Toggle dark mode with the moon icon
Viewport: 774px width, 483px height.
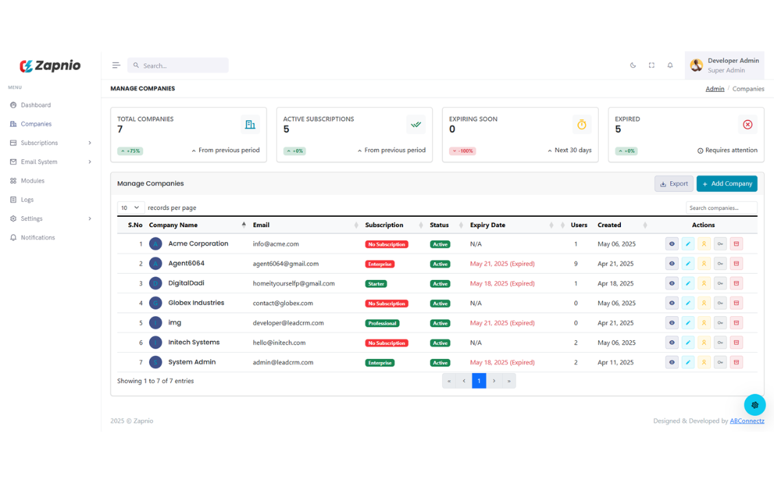click(x=633, y=66)
